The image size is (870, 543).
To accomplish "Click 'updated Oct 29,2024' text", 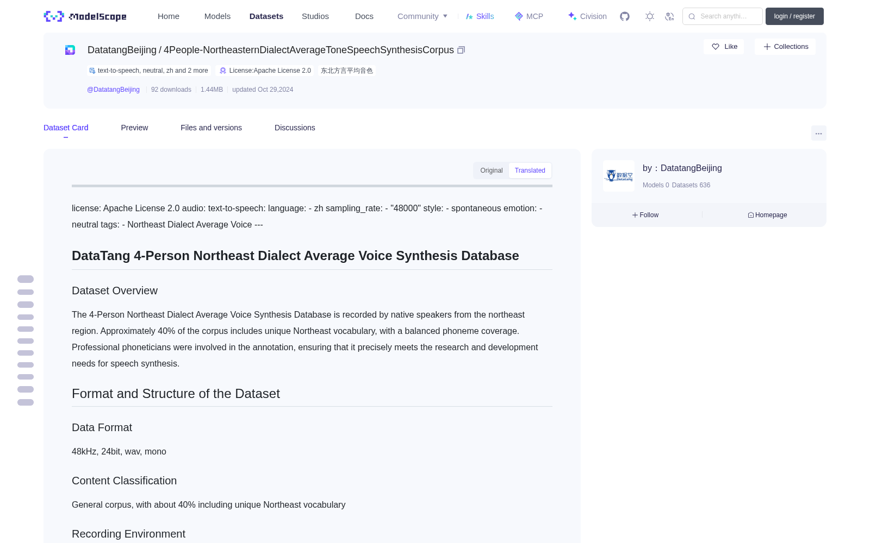I will (x=263, y=90).
